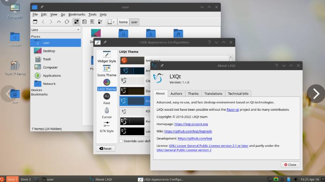Switch to detailed list view mode
Image resolution: width=325 pixels, height=182 pixels.
click(x=100, y=22)
